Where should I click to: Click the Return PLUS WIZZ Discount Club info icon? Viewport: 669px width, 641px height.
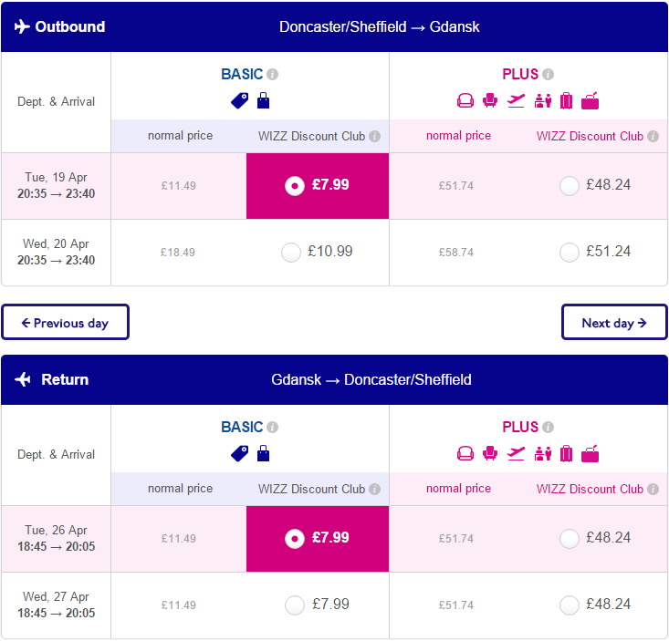point(653,489)
